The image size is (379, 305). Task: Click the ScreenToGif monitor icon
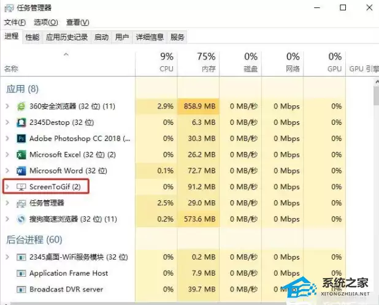click(21, 187)
